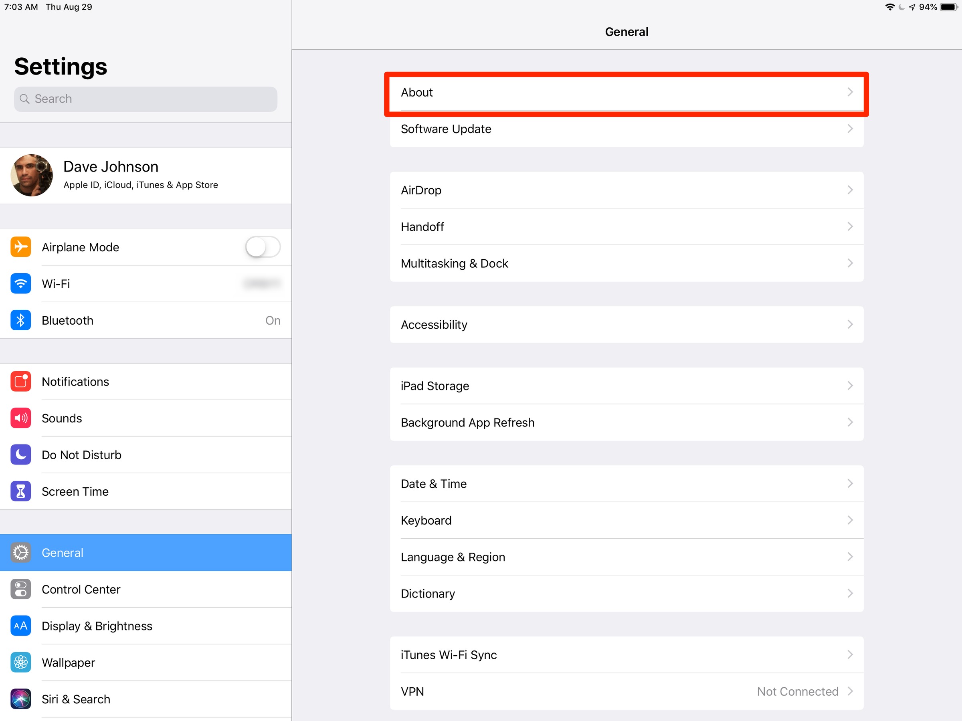Screen dimensions: 962x721
Task: Tap the Bluetooth settings icon
Action: (20, 320)
